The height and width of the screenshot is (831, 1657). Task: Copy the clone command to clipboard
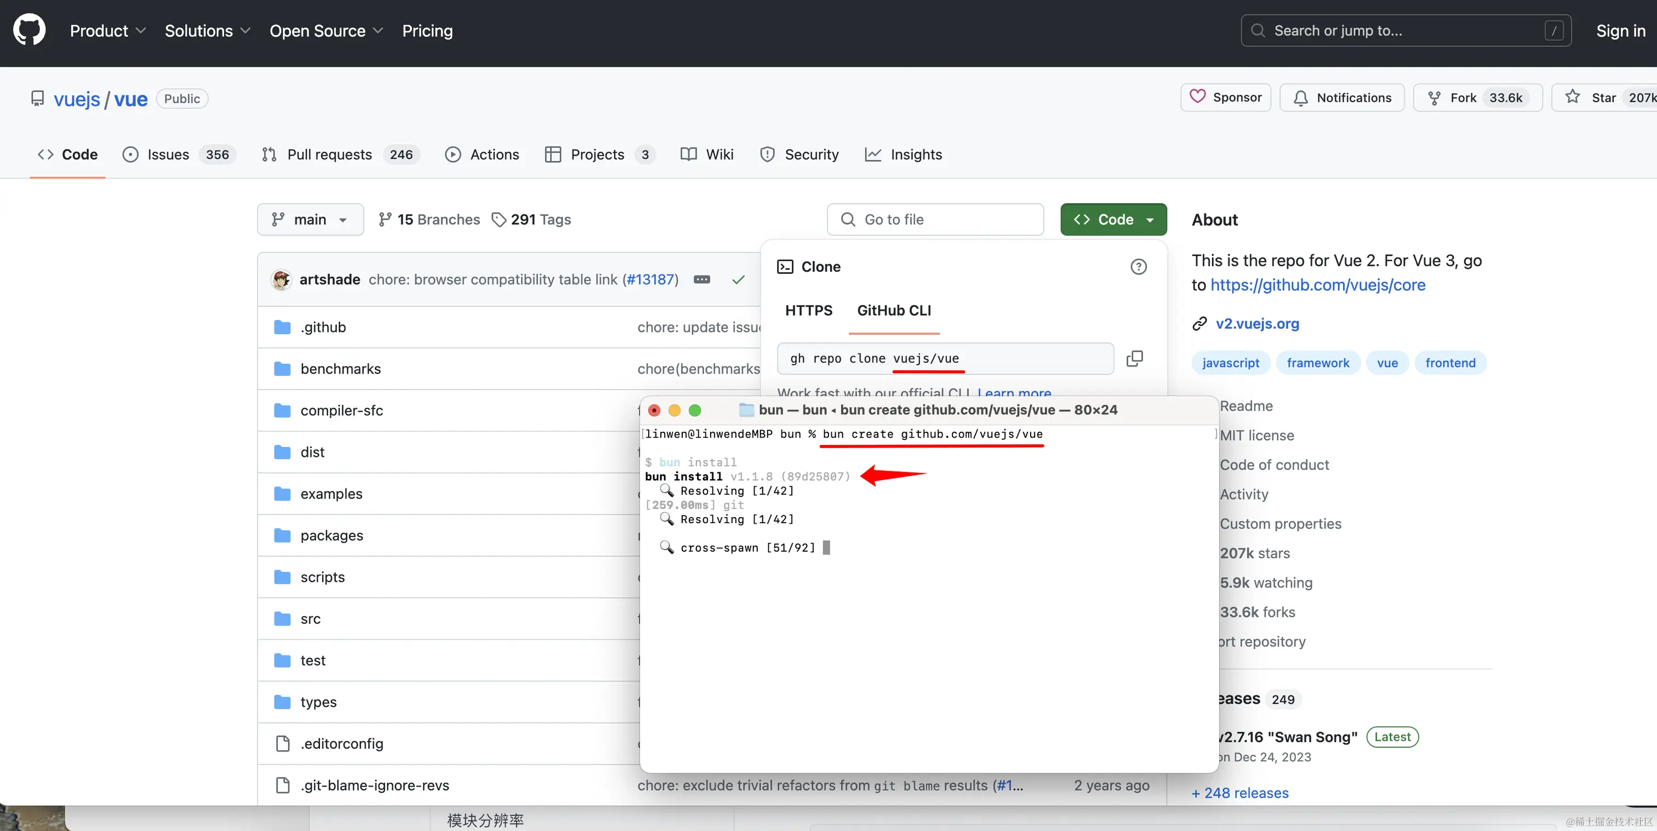pos(1135,358)
